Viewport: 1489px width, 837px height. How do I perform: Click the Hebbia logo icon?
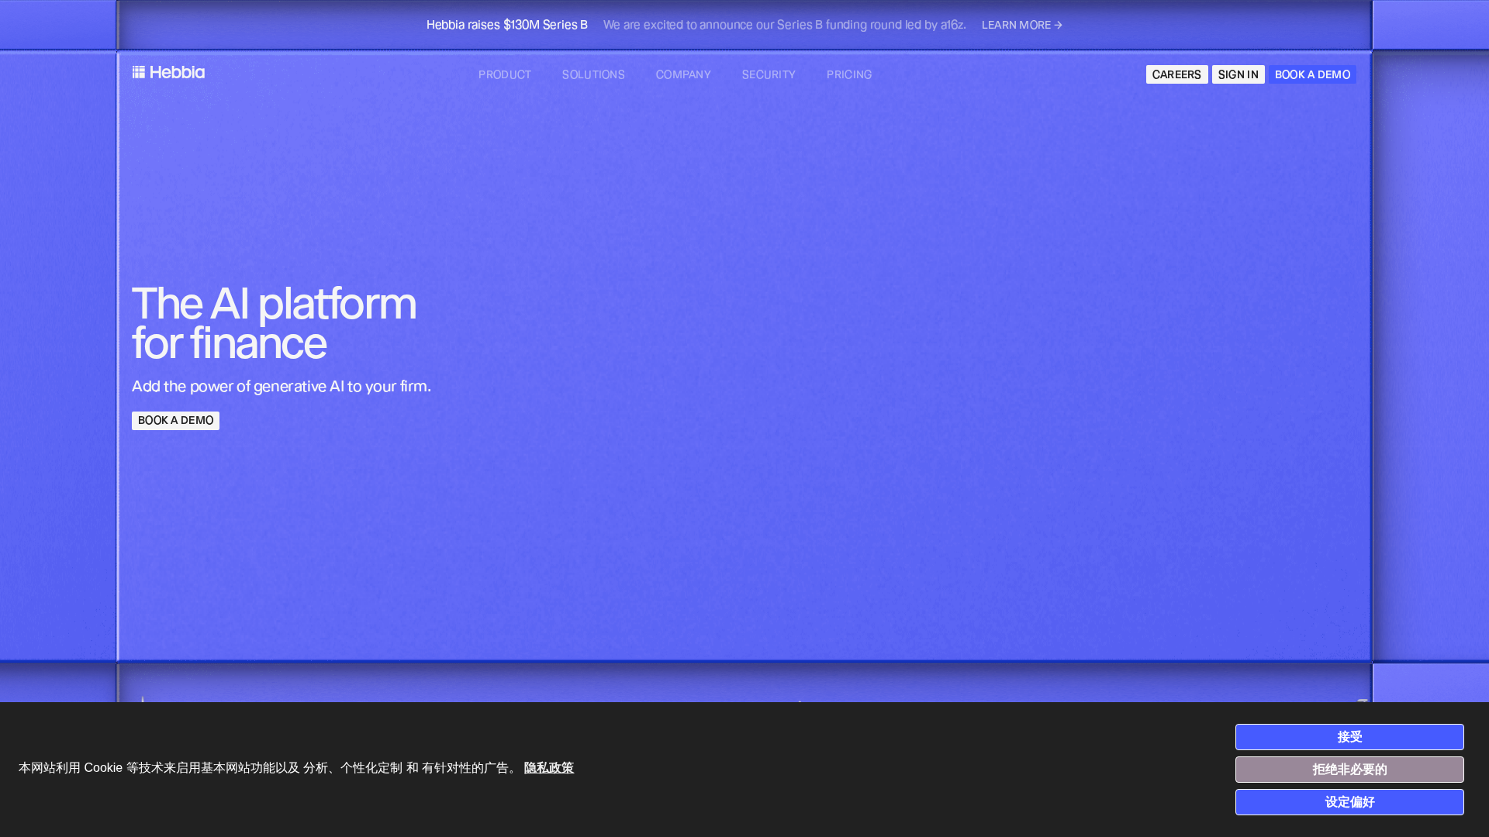coord(140,72)
